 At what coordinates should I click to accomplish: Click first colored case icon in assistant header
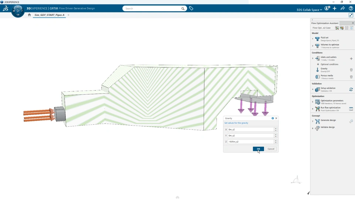pos(337,28)
